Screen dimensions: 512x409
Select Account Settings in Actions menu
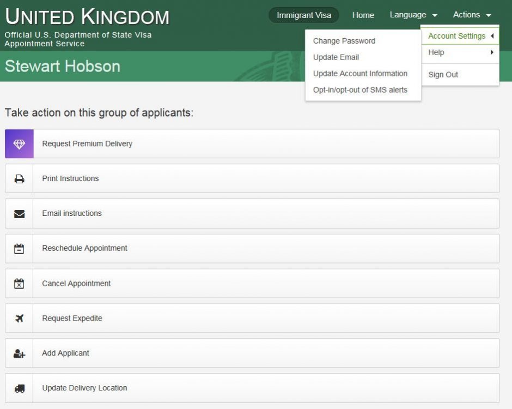click(x=456, y=36)
